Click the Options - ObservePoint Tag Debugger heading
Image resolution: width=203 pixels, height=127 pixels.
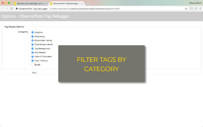pos(36,16)
